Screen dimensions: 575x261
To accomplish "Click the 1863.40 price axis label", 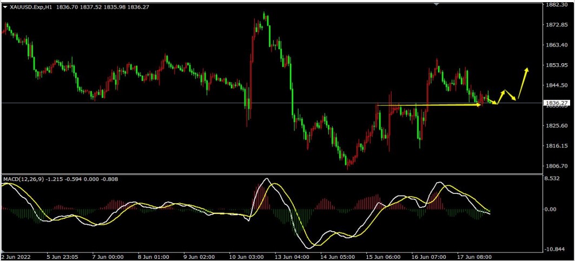I will point(557,45).
